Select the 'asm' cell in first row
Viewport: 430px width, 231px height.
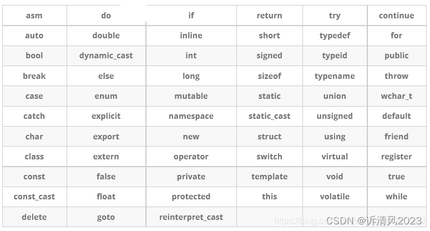click(34, 16)
